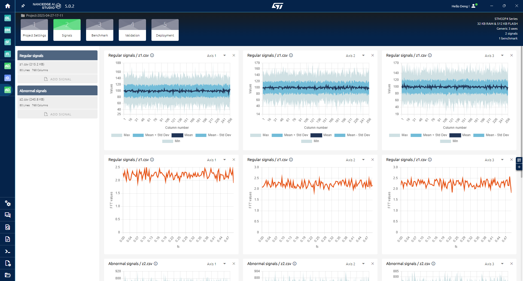Image resolution: width=523 pixels, height=281 pixels.
Task: Show info for top Axis 2 z1.csv chart
Action: [x=291, y=55]
